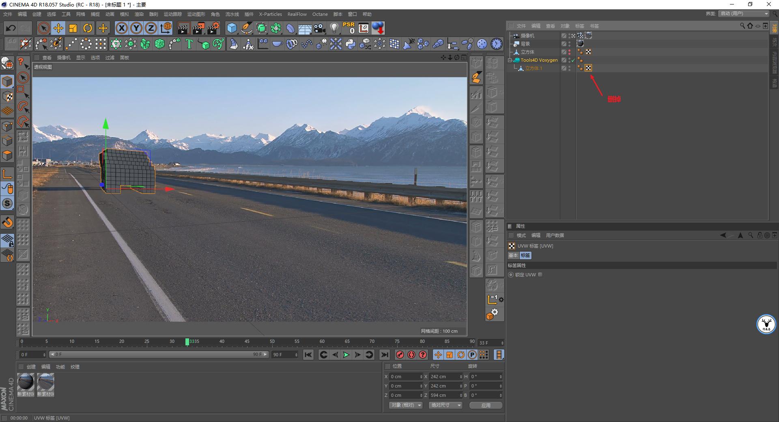Select the first material thumbnail
The height and width of the screenshot is (422, 779).
(26, 382)
